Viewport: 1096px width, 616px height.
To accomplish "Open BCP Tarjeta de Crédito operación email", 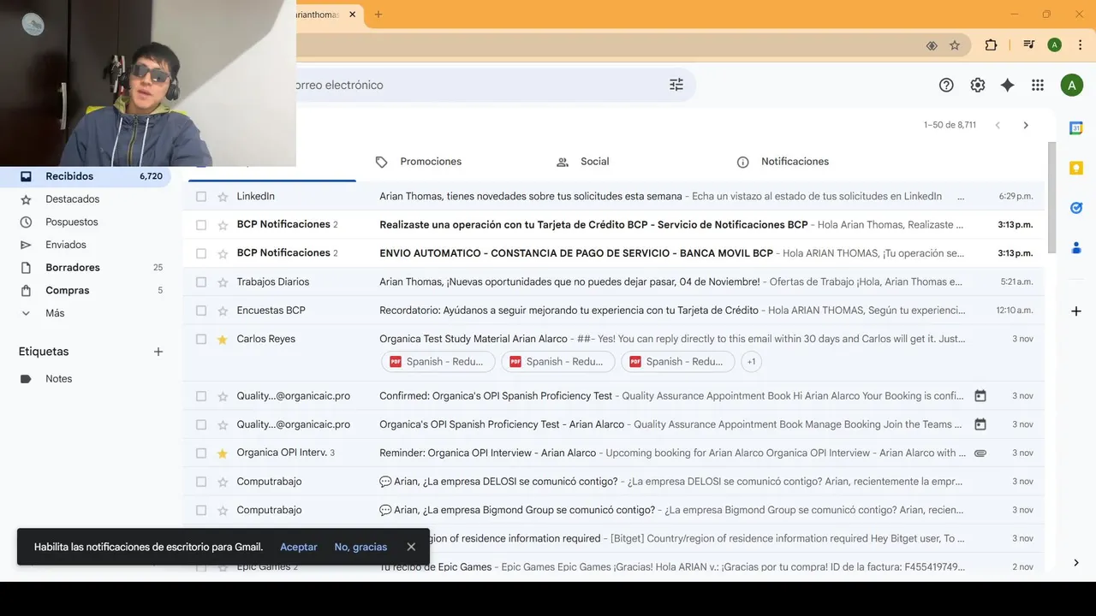I will point(613,225).
